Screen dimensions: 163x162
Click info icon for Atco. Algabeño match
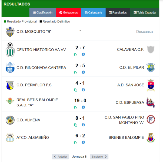83,142
